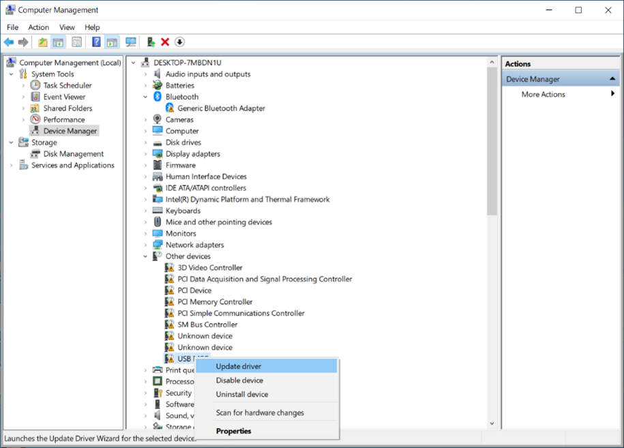The height and width of the screenshot is (448, 624).
Task: Select PCI Data Acquisition and Signal Processing Controller
Action: [265, 279]
